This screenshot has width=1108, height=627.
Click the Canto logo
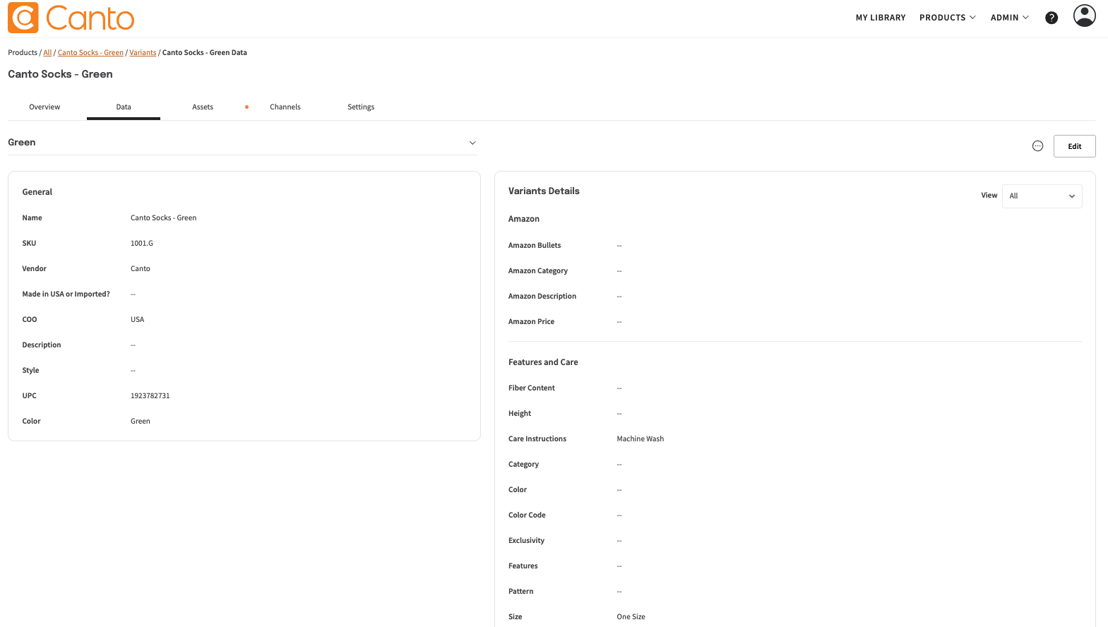click(x=71, y=18)
